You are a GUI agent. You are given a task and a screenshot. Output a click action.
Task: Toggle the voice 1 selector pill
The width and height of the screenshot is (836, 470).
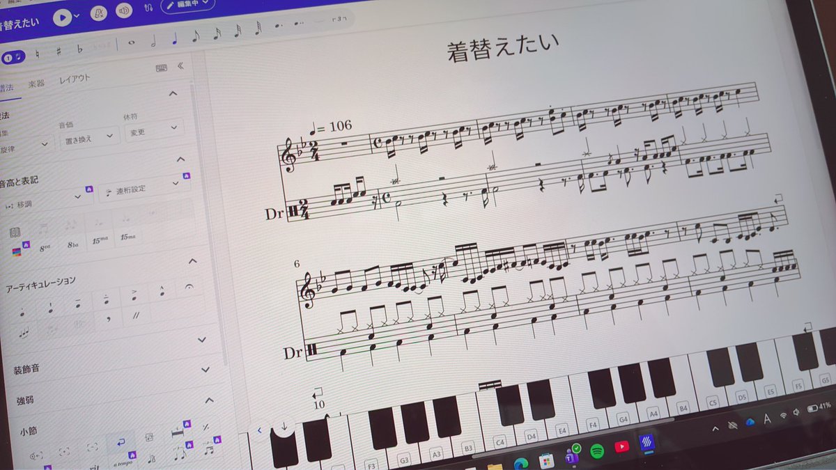[x=13, y=58]
